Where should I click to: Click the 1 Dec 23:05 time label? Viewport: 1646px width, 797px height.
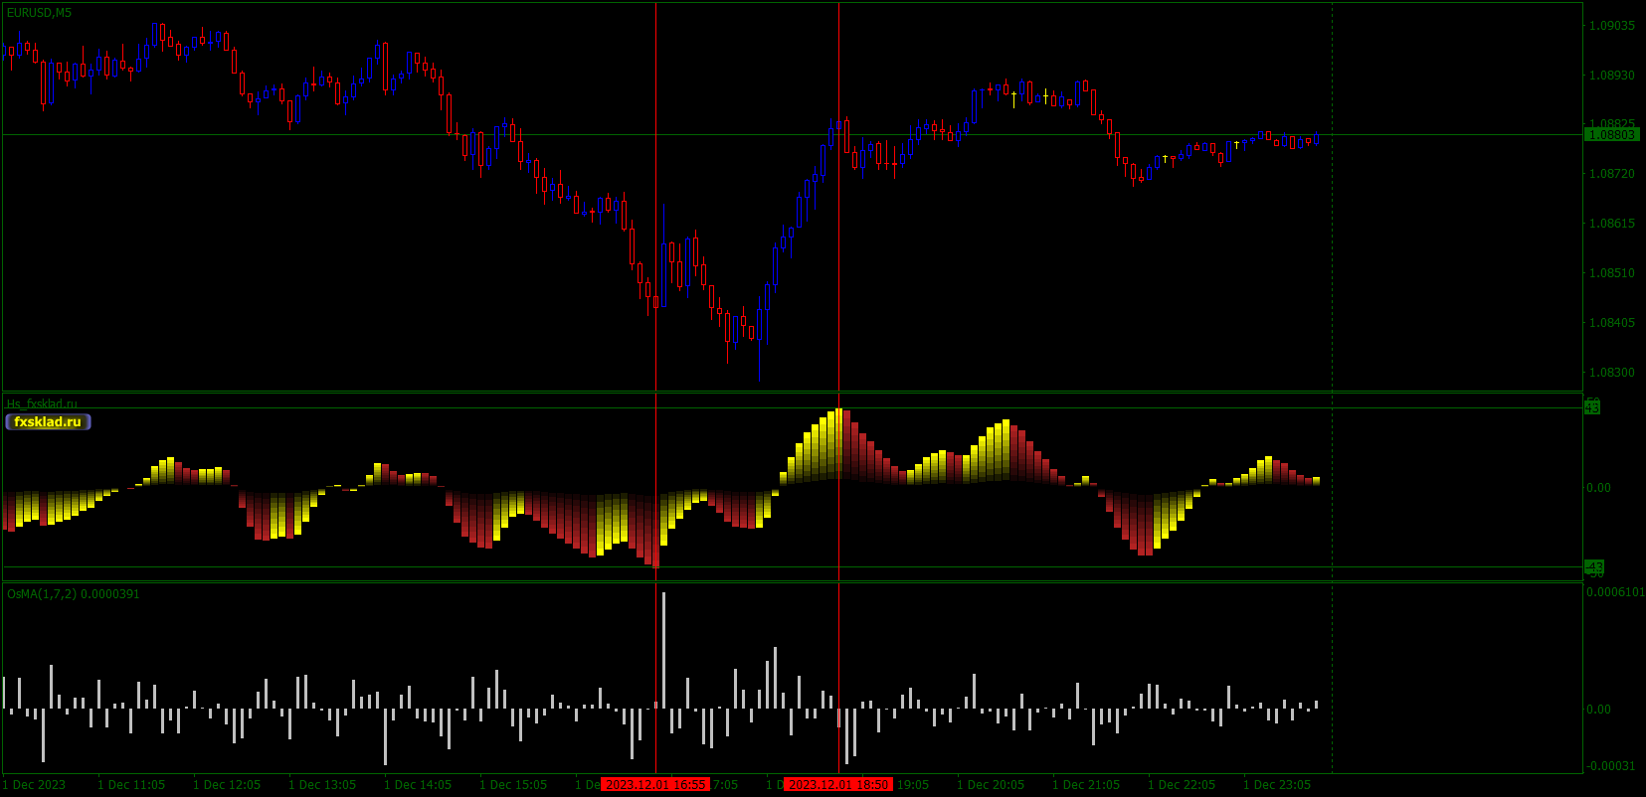(1277, 785)
